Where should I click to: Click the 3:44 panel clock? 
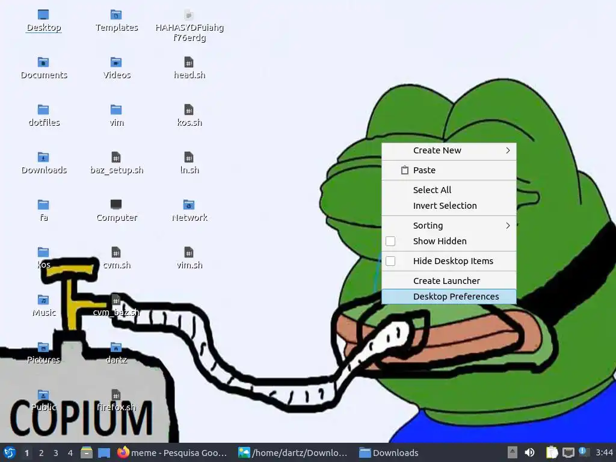click(604, 452)
